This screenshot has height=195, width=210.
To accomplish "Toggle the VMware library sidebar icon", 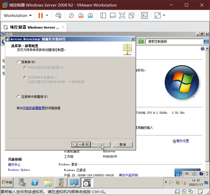I will (103, 15).
